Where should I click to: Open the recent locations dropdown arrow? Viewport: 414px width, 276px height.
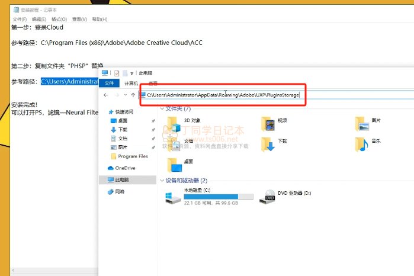pyautogui.click(x=126, y=95)
